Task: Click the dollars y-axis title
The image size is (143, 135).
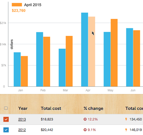Action: [12, 44]
